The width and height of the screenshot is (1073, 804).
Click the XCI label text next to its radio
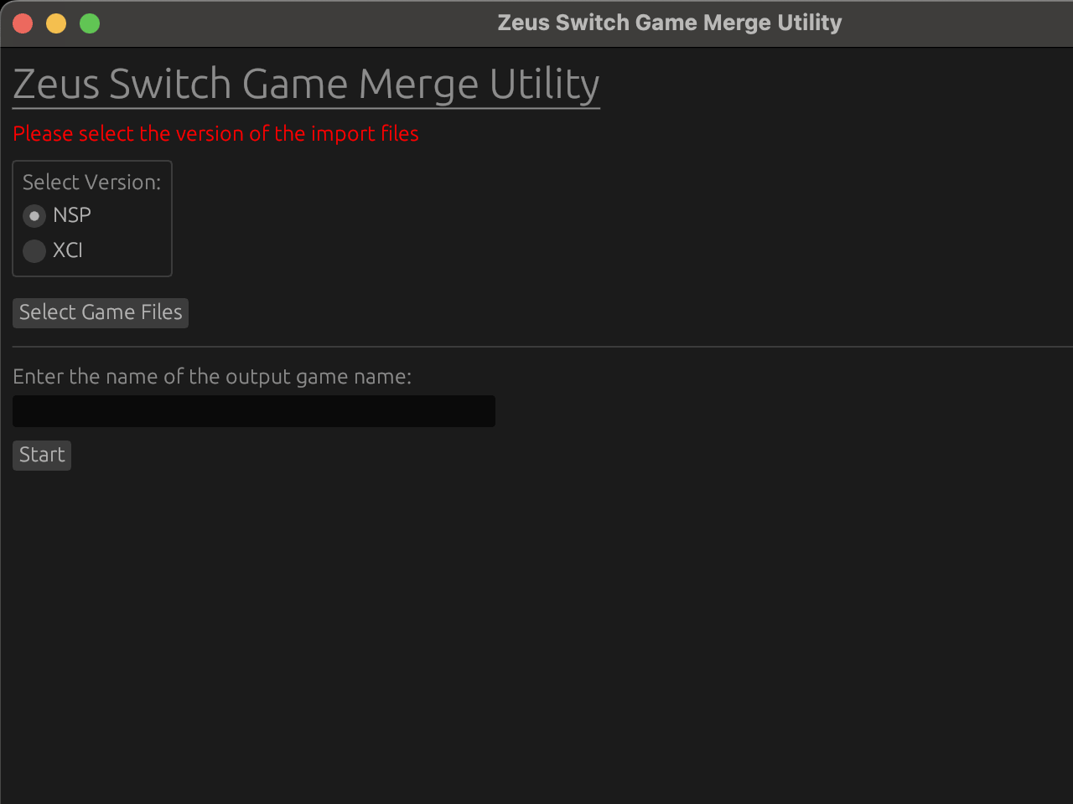(67, 250)
